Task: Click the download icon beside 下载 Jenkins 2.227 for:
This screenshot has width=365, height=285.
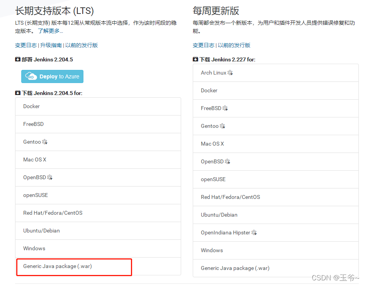Action: (x=195, y=59)
